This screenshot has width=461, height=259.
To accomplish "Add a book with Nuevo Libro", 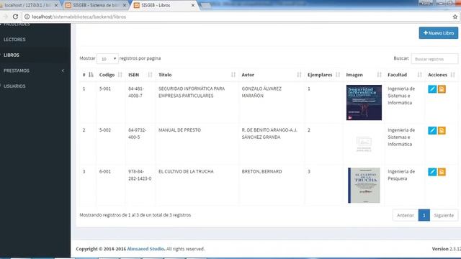I will click(x=439, y=33).
